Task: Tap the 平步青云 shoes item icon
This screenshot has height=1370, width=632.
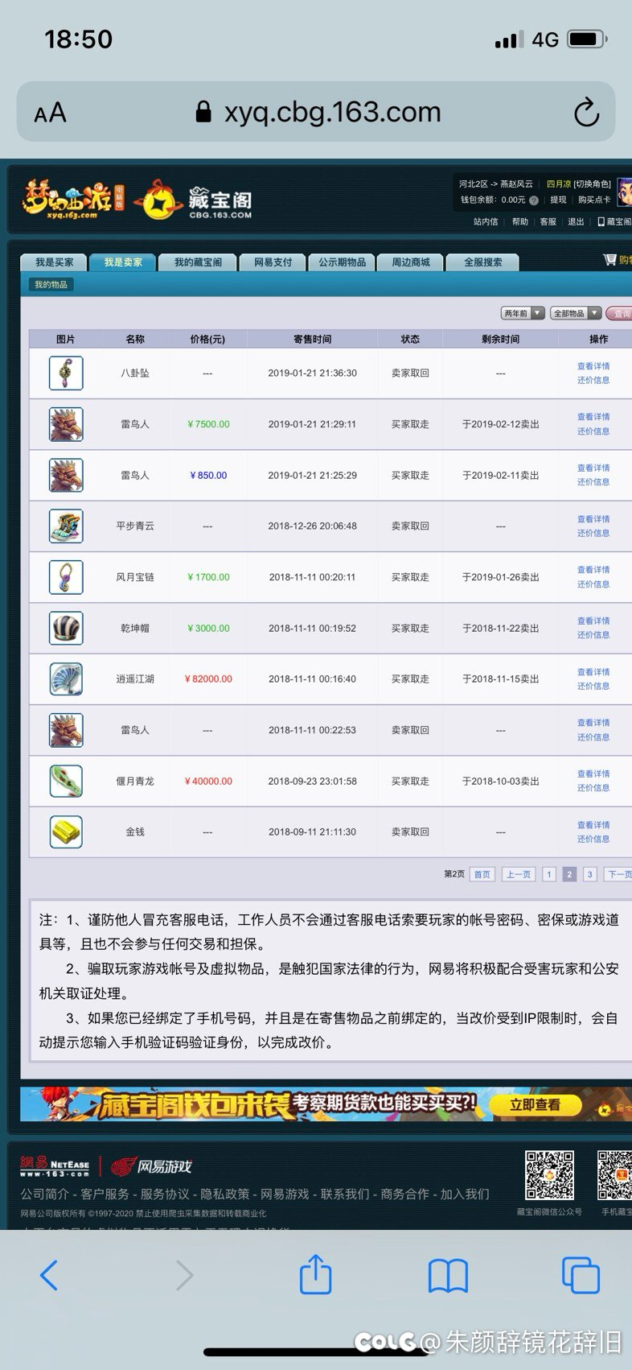Action: [x=66, y=526]
